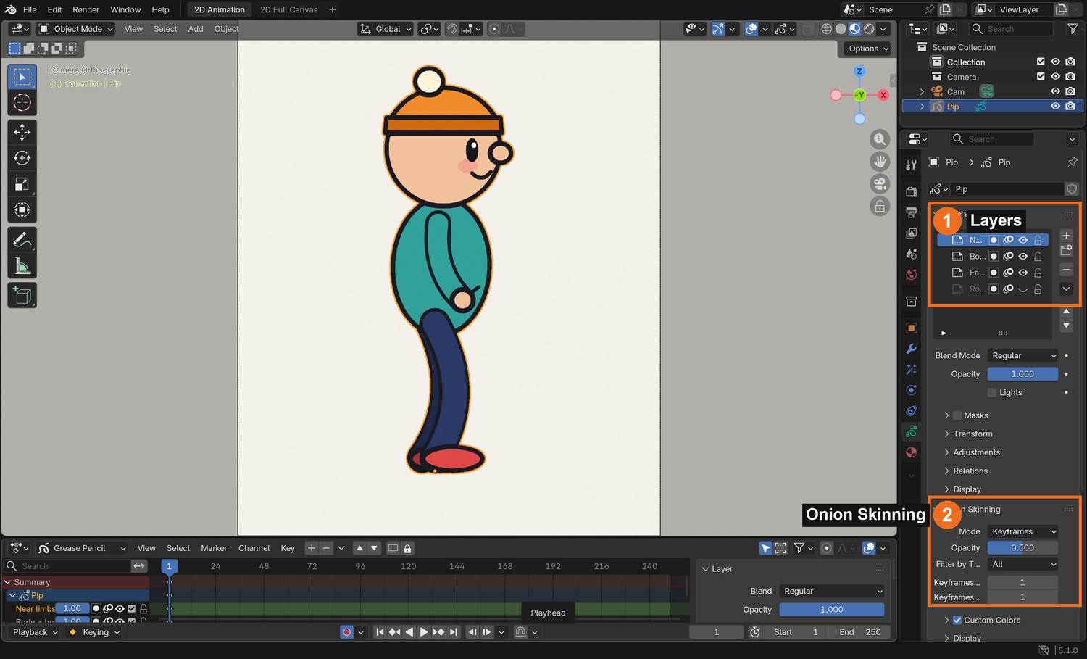Click the viewport zoom magnifier gizmo
Image resolution: width=1087 pixels, height=659 pixels.
click(880, 139)
